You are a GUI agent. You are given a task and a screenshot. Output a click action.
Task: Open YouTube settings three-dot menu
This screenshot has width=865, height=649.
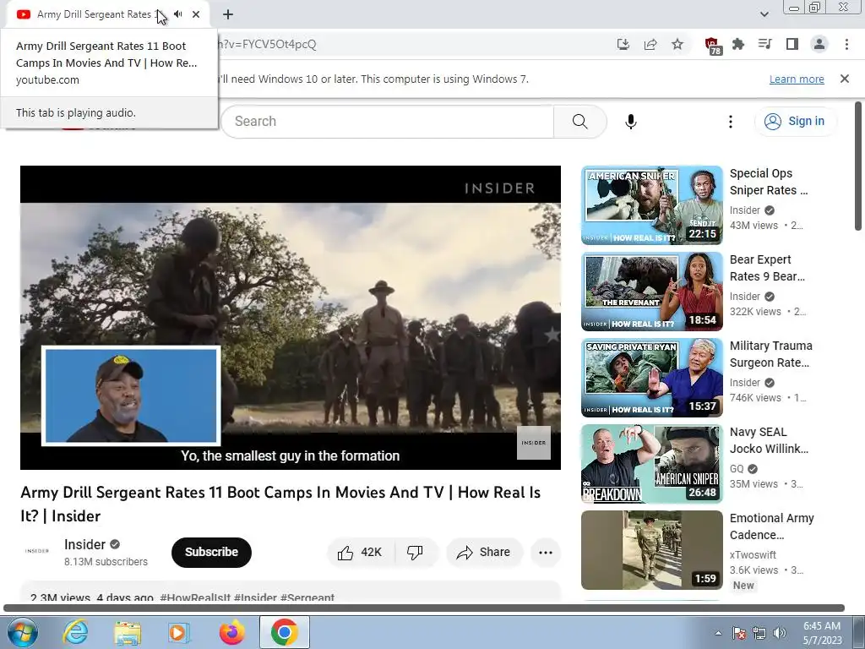click(730, 122)
